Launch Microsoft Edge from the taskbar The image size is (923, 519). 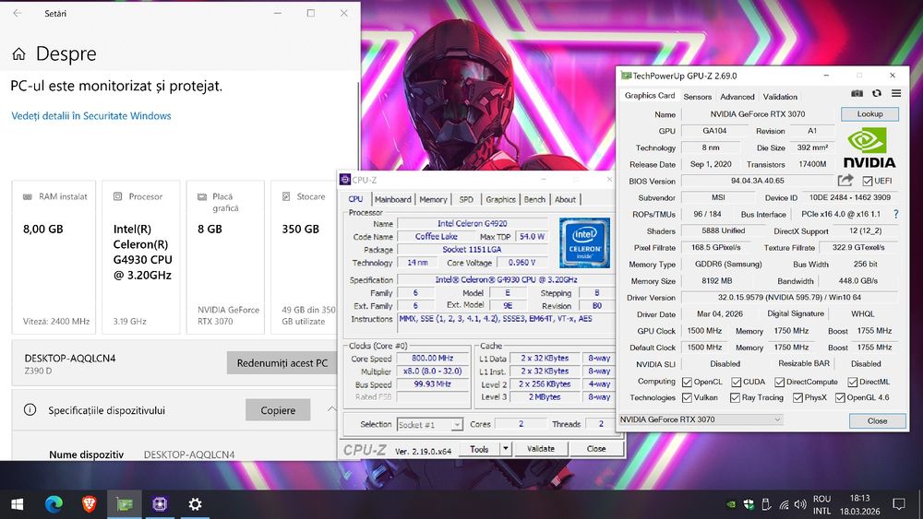54,504
